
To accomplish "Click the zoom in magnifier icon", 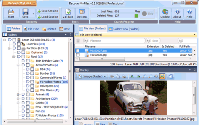I will click(x=144, y=77).
